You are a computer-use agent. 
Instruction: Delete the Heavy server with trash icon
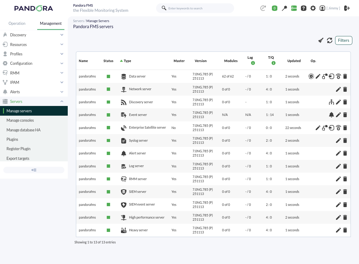tap(345, 230)
